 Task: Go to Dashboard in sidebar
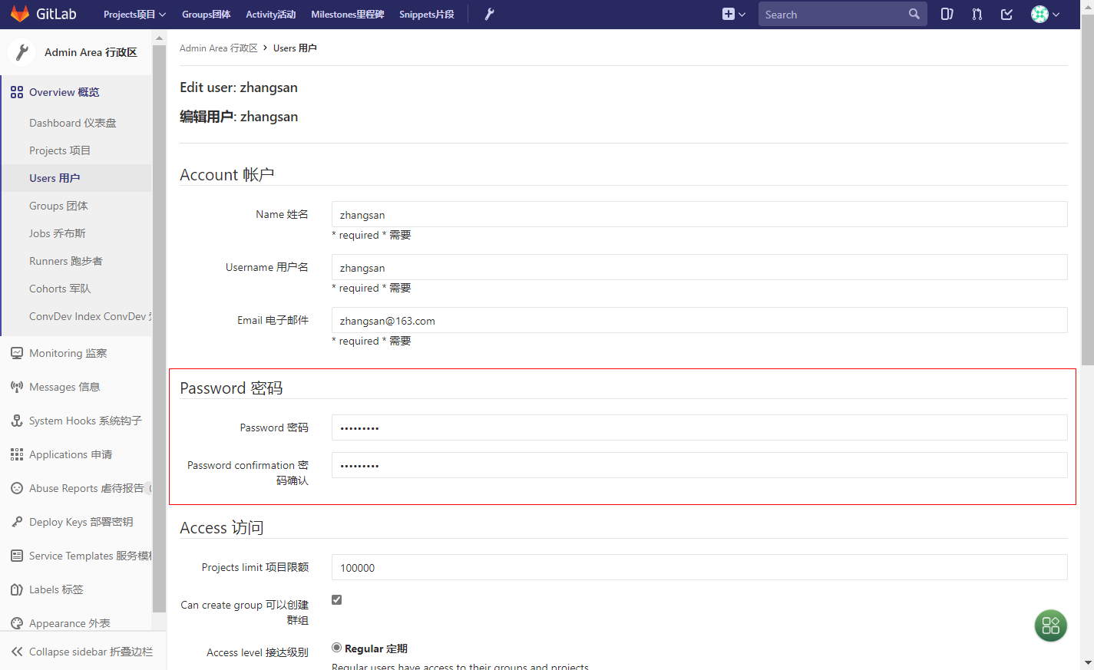(x=73, y=123)
